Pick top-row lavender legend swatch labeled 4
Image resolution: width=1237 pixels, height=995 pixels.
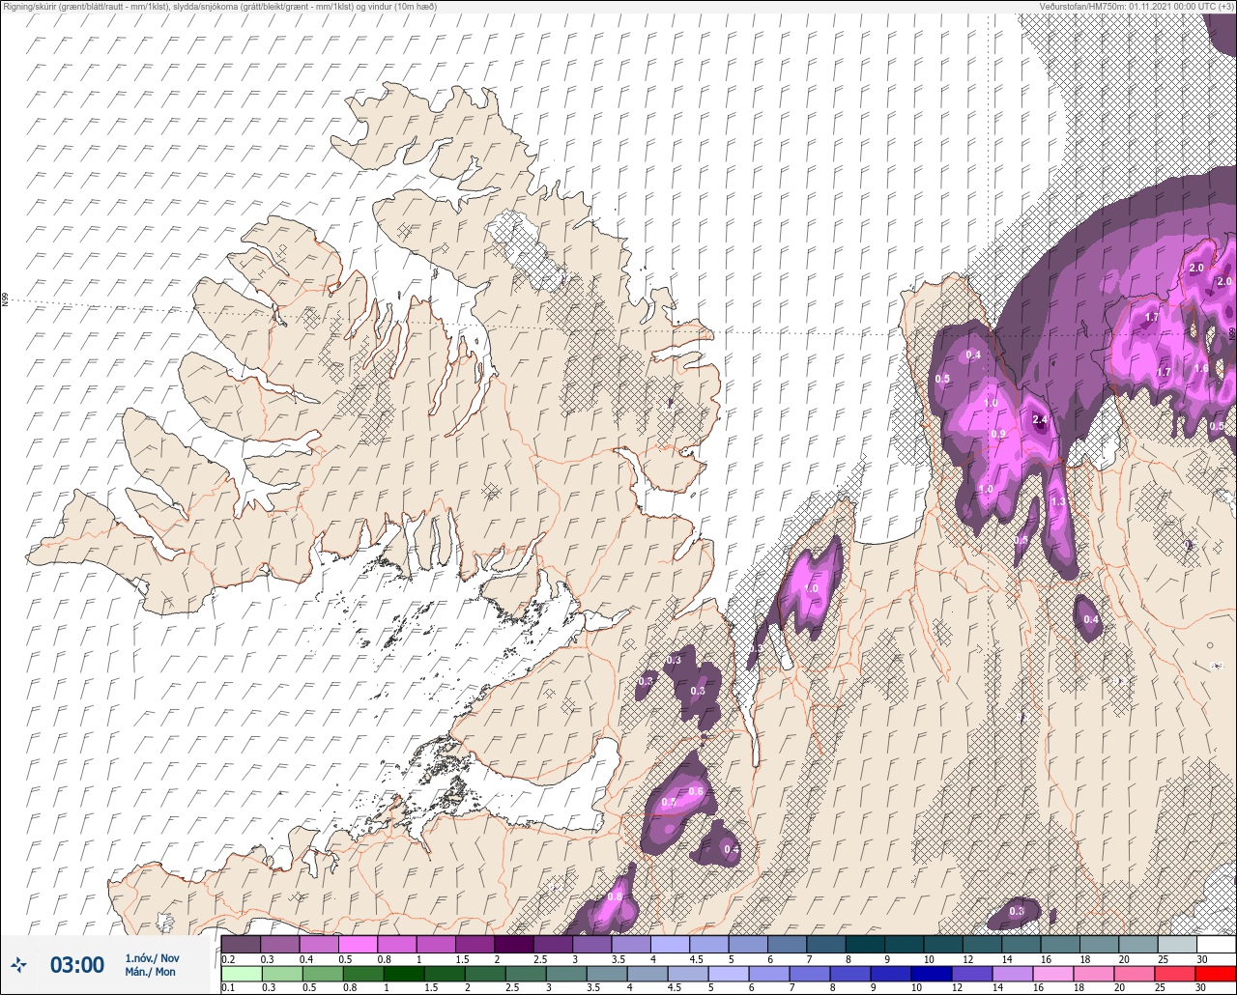coord(669,944)
